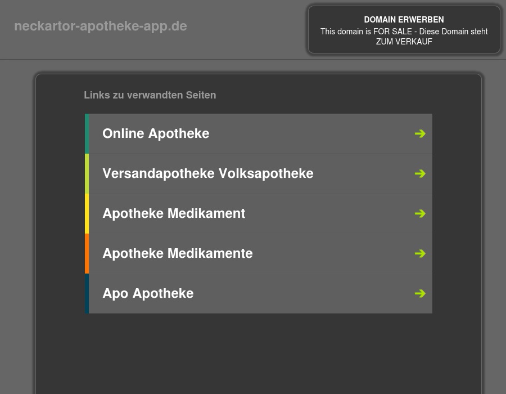Select the Apotheke Medikament entry
The image size is (506, 394).
(x=174, y=213)
